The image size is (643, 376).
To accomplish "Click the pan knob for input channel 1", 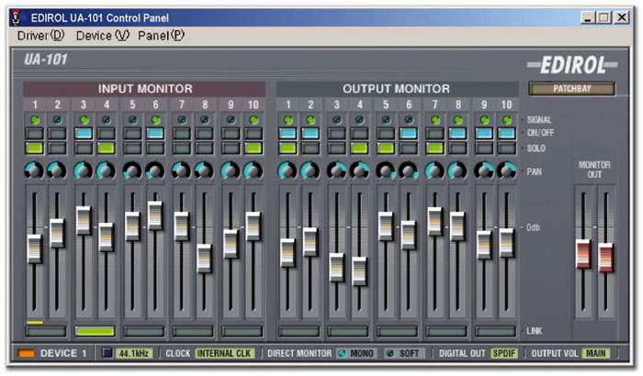I will [x=34, y=171].
